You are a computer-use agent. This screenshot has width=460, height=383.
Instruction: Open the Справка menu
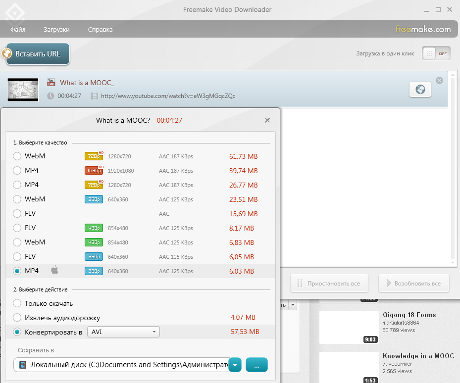(101, 29)
